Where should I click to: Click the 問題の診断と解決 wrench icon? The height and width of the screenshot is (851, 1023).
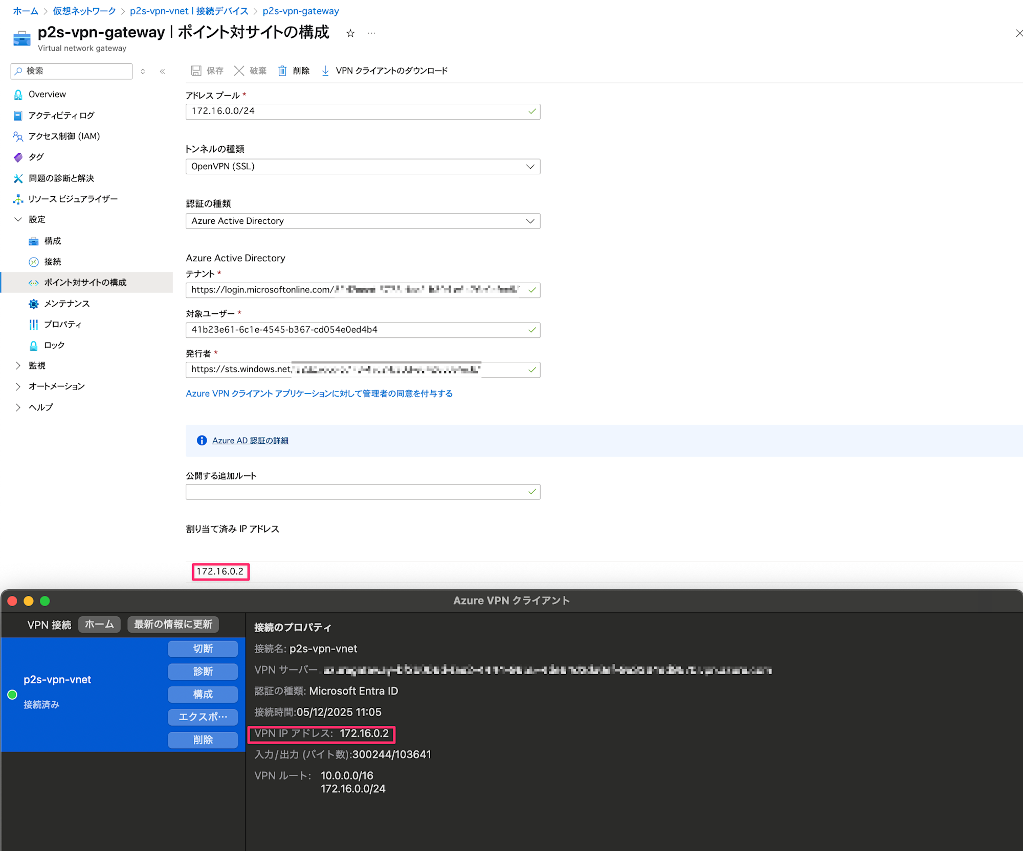(18, 178)
